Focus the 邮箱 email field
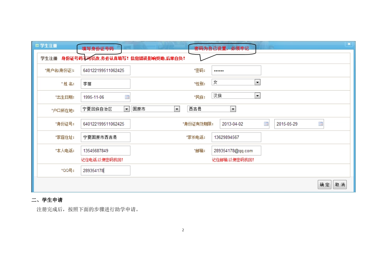Screen dimensions: 366x258 (236, 151)
